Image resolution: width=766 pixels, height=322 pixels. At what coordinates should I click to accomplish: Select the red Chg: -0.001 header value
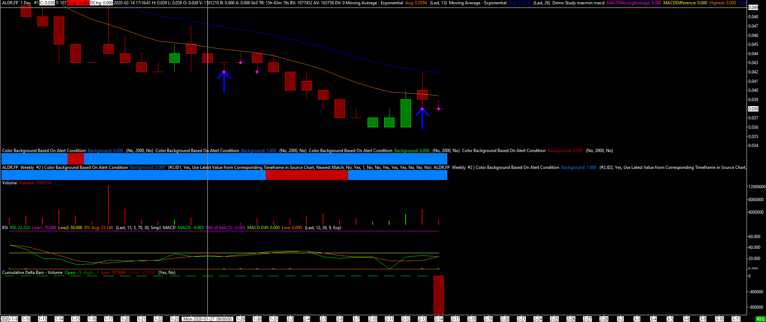click(x=78, y=3)
